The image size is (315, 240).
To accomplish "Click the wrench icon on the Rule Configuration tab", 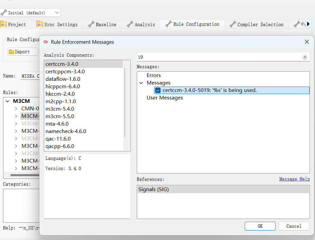I will (x=168, y=24).
